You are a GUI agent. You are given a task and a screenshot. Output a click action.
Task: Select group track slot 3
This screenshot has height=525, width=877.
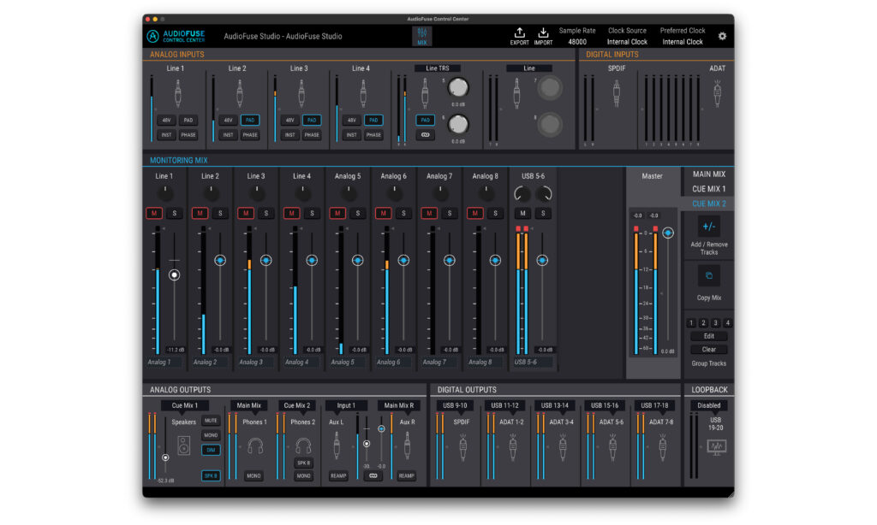715,323
